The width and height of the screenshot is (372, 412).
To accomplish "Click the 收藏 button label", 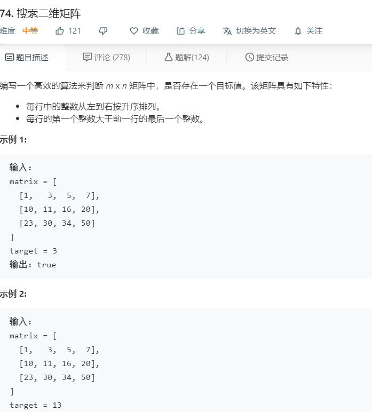I will tap(151, 31).
